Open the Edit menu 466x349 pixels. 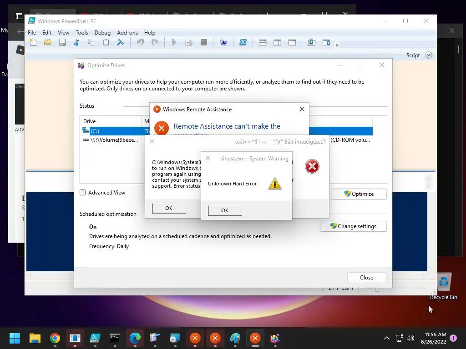(x=47, y=33)
